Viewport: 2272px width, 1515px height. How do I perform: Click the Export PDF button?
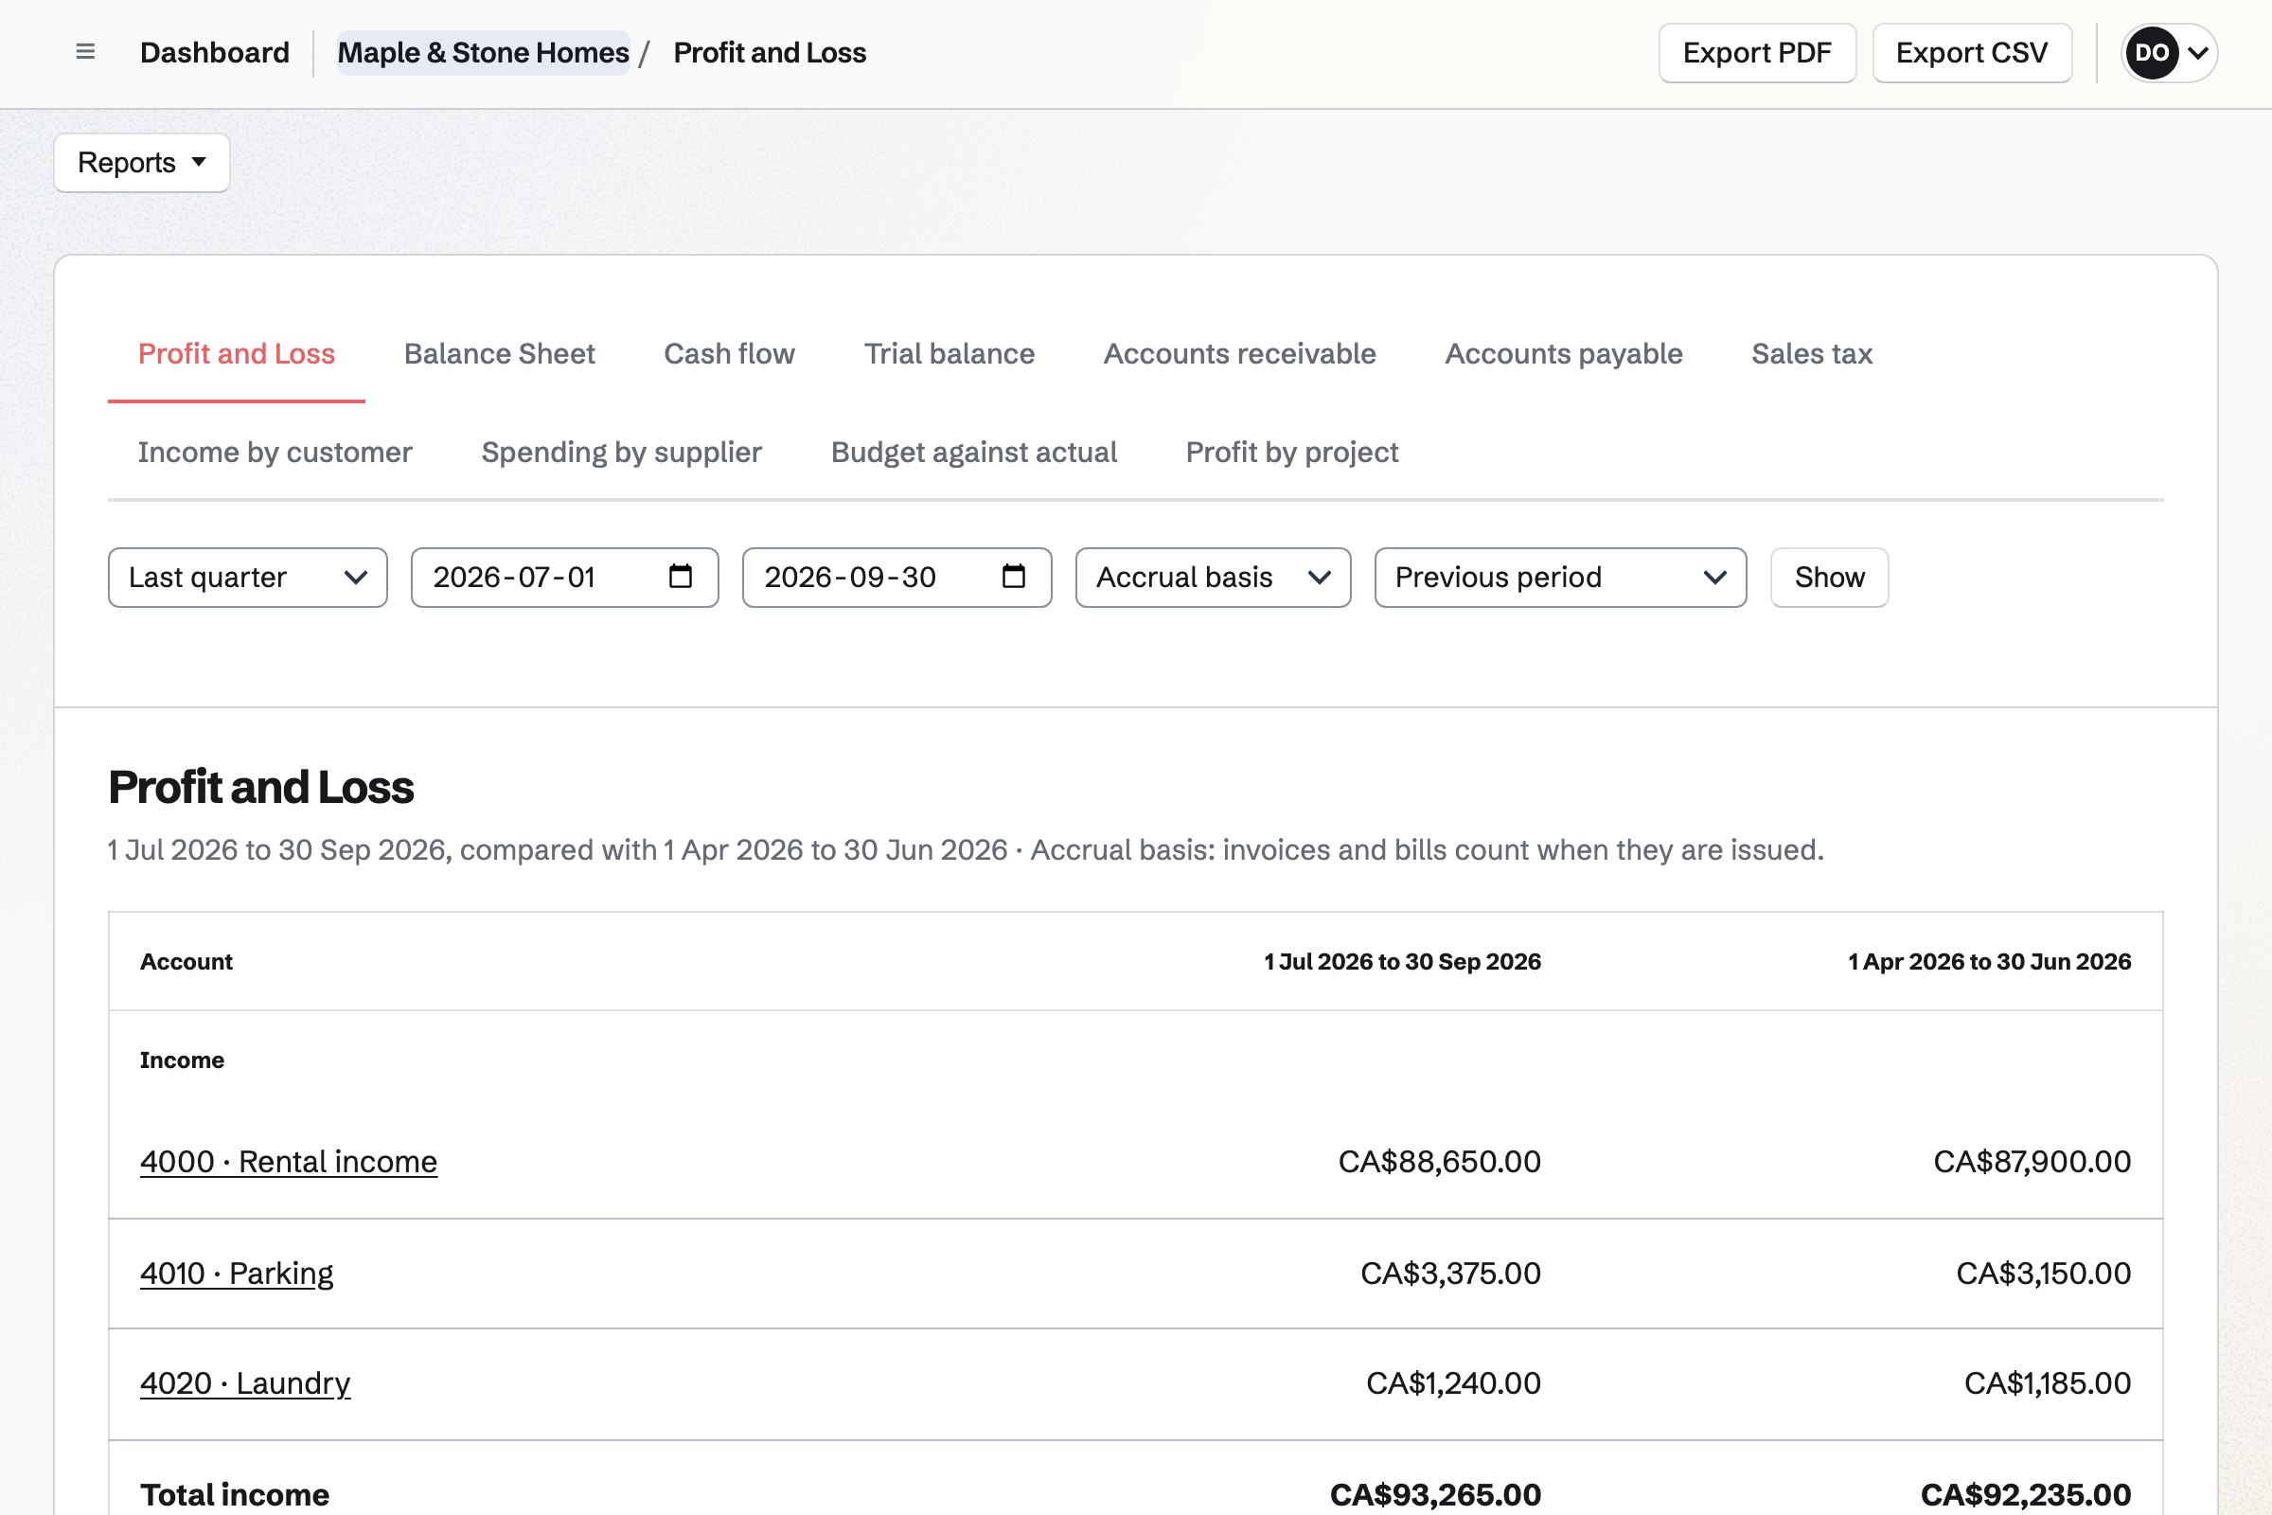[1757, 53]
